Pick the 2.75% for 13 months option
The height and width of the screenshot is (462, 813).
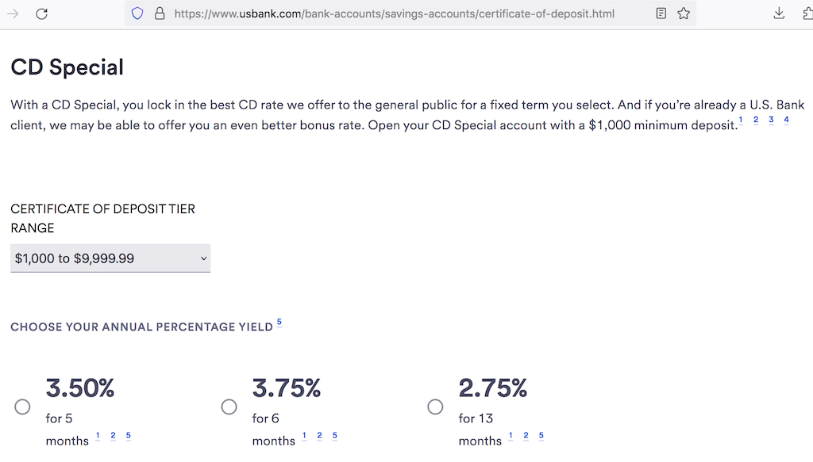(x=435, y=407)
